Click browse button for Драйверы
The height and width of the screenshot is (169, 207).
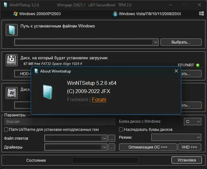(111, 147)
